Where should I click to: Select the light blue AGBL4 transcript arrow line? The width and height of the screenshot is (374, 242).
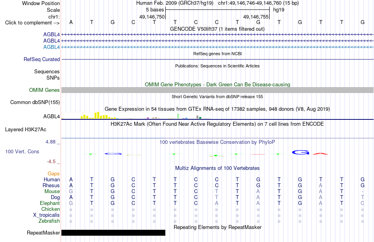[218, 47]
